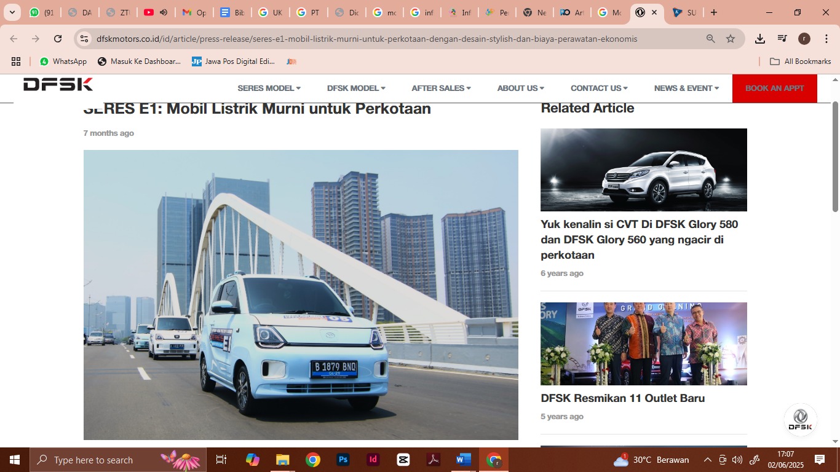
Task: Open the 11 Outlet Baru grand opening thumbnail
Action: (x=644, y=344)
